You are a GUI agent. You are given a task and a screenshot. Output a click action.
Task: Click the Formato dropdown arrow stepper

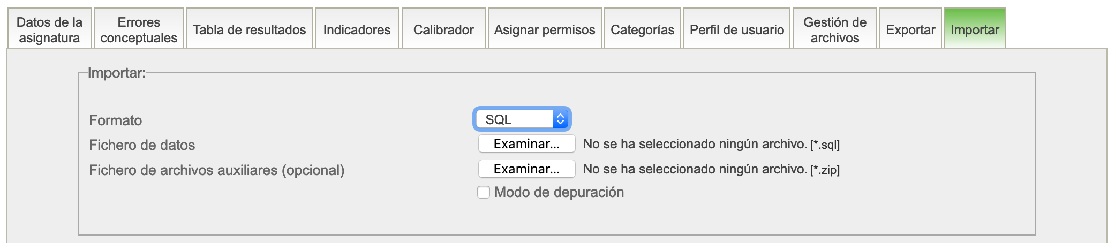click(560, 119)
